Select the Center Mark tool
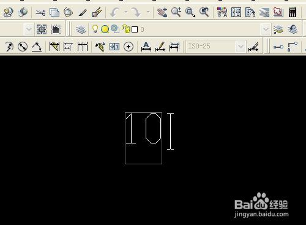 coord(129,47)
